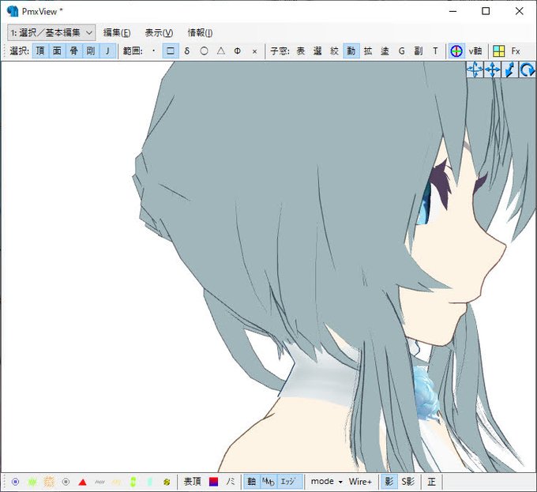537x492 pixels.
Task: Click the Wire+ button
Action: tap(360, 482)
